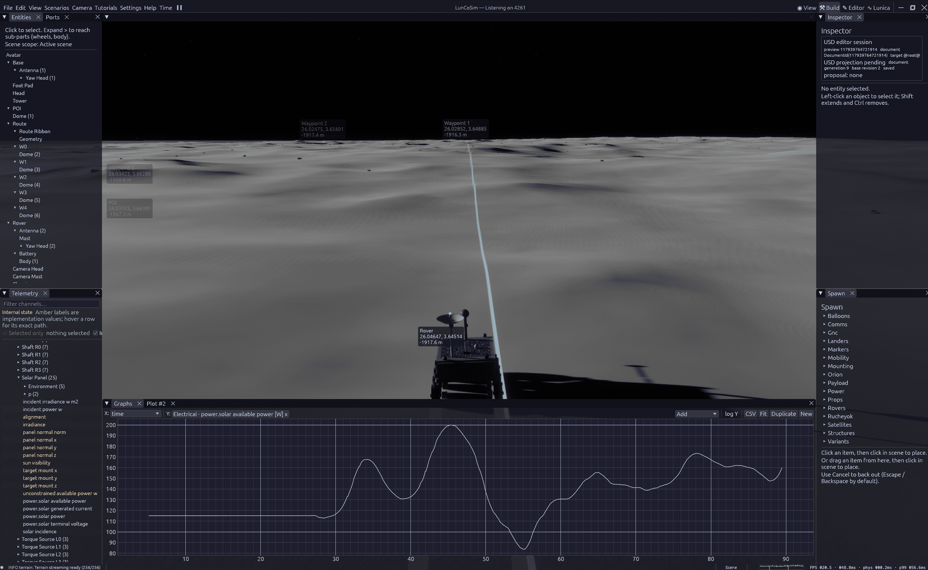The image size is (928, 570).
Task: Close the Plot #2 tab
Action: 173,403
